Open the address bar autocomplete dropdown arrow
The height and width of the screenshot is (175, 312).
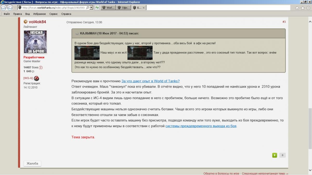pyautogui.click(x=91, y=8)
